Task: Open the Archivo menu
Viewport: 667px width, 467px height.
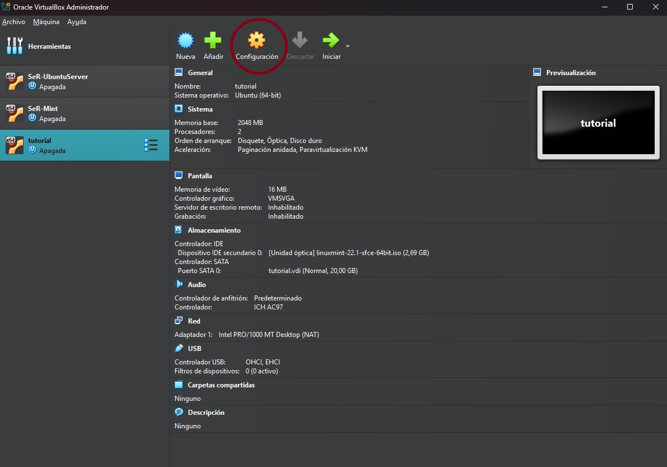Action: (x=13, y=22)
